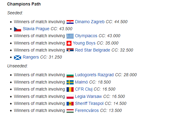Click the Greek flag next to Olympiacos
Viewport: 186px width, 118px height.
pyautogui.click(x=70, y=36)
